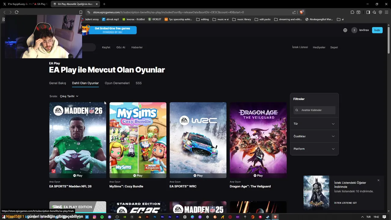Click the Anahtar Kelimeler keyword input field
Viewport: 391px width, 220px height.
click(x=314, y=110)
